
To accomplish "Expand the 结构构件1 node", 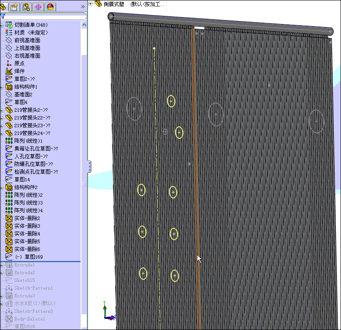I will tap(1, 87).
